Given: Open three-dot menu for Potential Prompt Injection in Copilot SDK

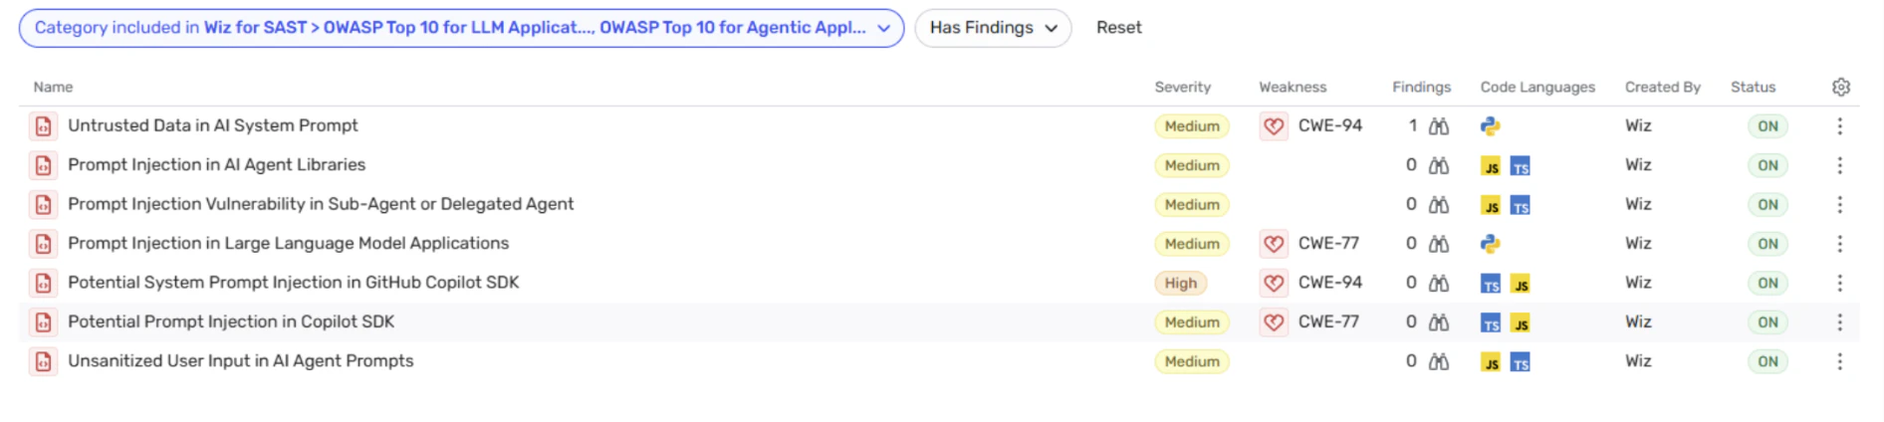Looking at the screenshot, I should (x=1839, y=322).
